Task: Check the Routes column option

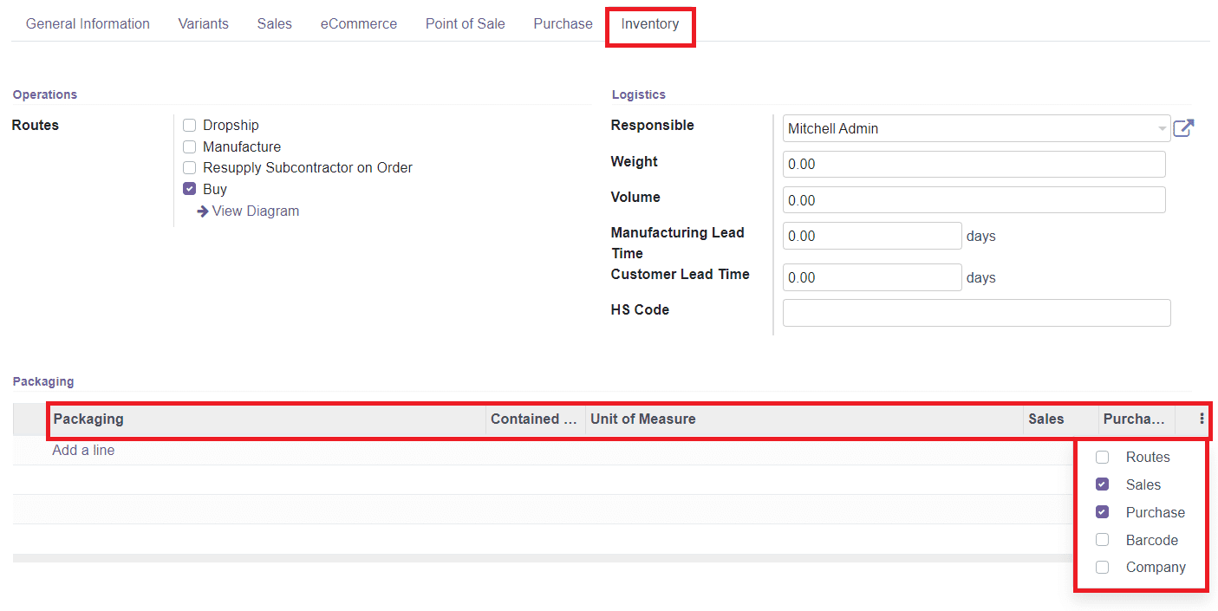Action: tap(1102, 457)
